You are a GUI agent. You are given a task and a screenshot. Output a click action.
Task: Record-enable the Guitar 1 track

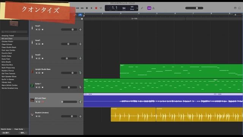tap(43, 87)
